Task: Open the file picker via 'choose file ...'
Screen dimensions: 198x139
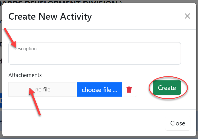Action: tap(99, 90)
